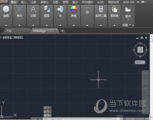Click the zoom extents icon in nav bar
The height and width of the screenshot is (120, 153).
(145, 94)
